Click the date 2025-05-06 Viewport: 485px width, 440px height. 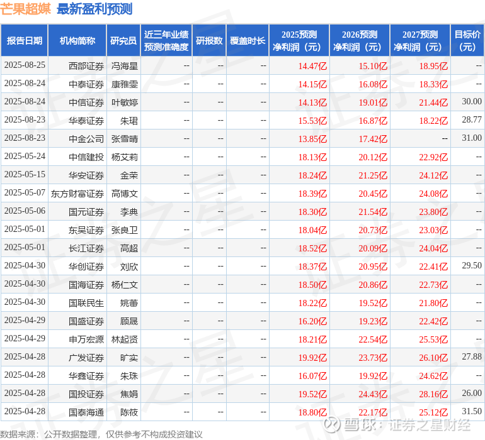click(x=25, y=211)
